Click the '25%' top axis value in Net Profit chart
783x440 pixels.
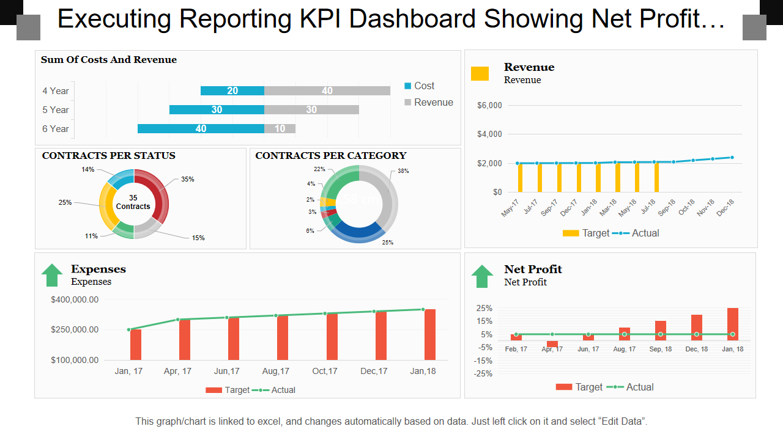tap(483, 308)
